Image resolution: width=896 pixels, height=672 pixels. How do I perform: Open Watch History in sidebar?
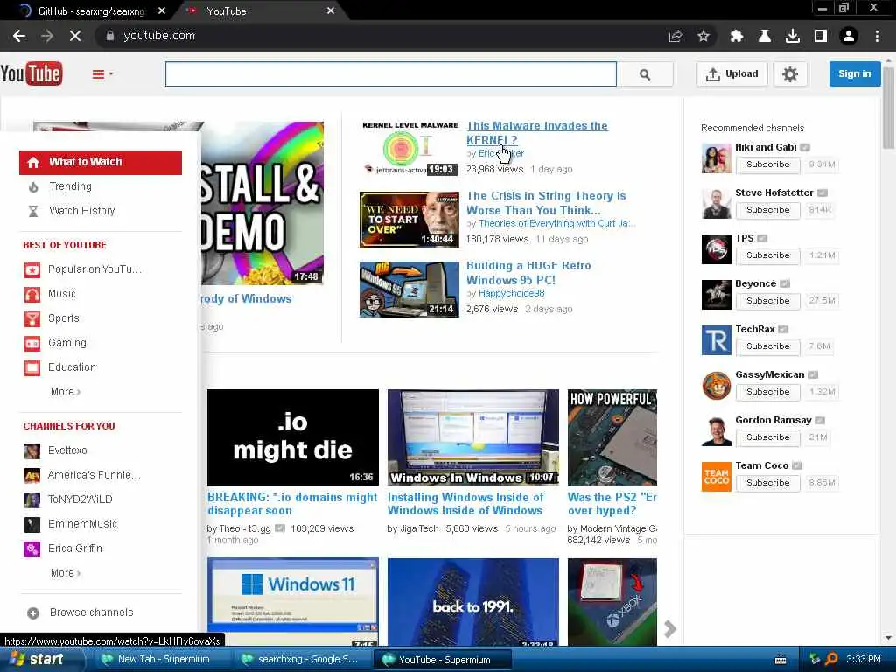coord(81,211)
